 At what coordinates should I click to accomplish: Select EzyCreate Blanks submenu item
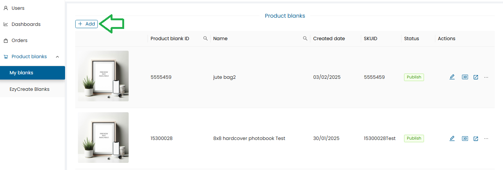[29, 89]
